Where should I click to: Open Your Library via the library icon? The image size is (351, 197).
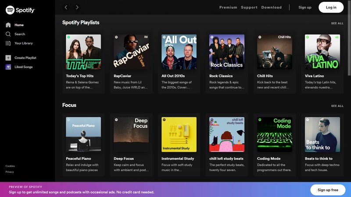pos(8,43)
